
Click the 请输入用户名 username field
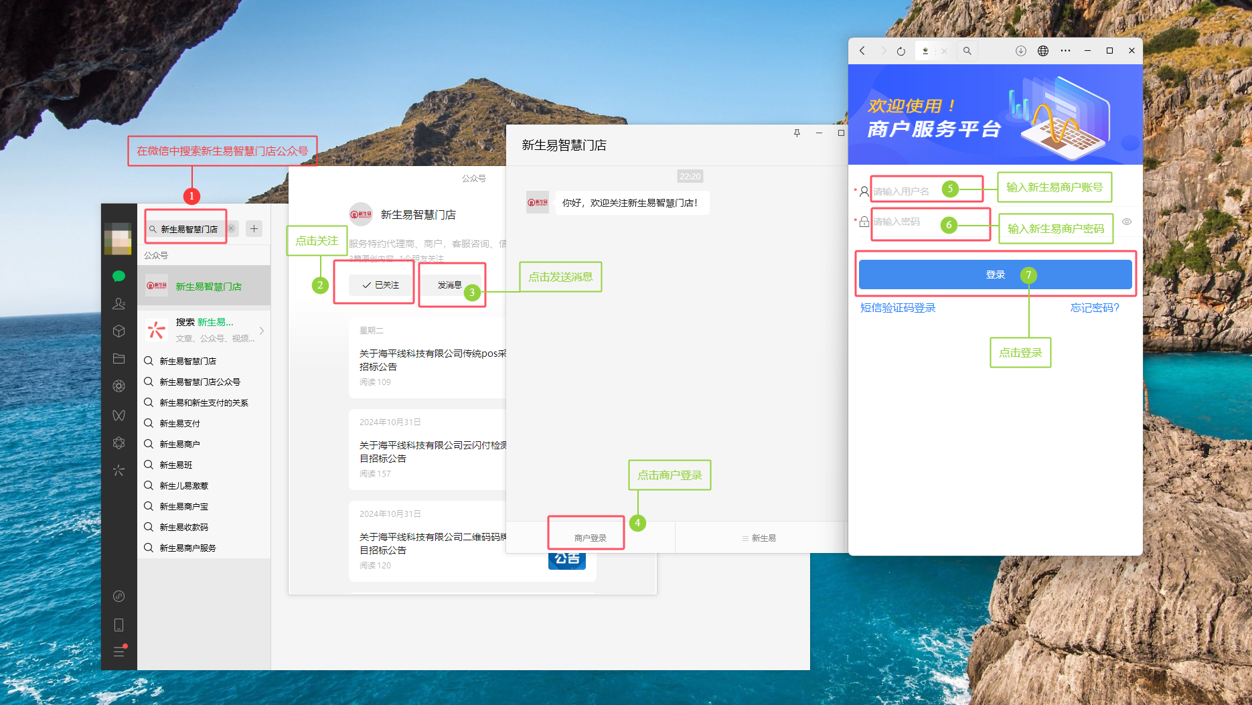[904, 191]
